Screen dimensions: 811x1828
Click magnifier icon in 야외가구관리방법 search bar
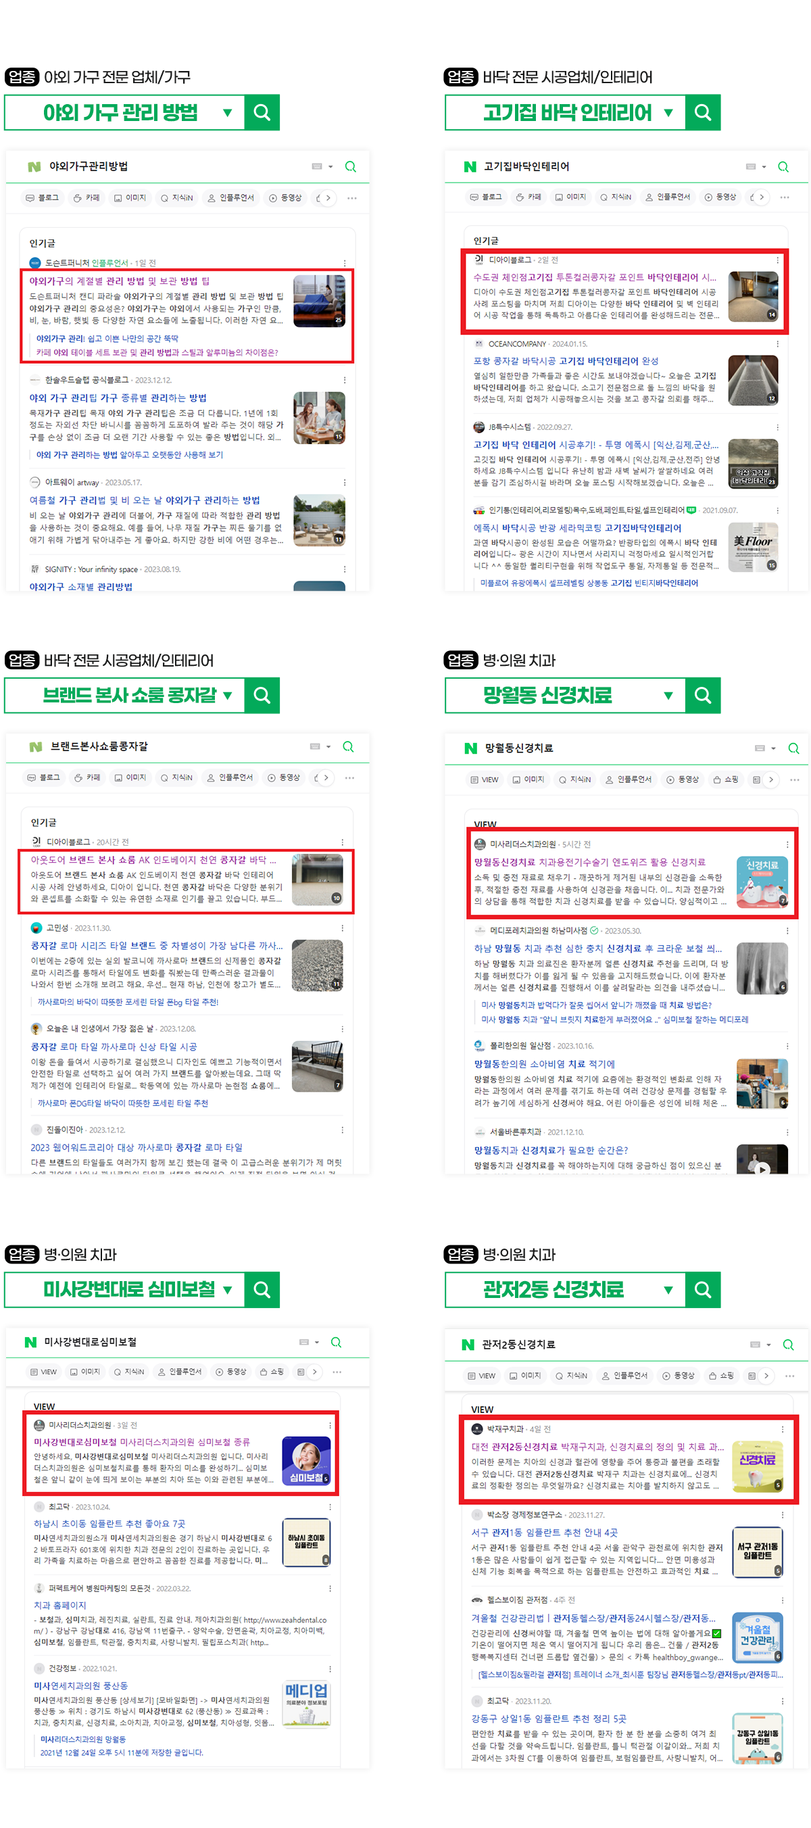(x=351, y=167)
